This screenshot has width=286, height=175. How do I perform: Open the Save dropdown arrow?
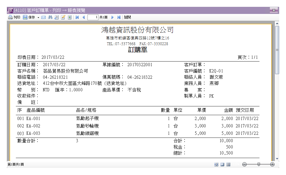tap(38, 17)
